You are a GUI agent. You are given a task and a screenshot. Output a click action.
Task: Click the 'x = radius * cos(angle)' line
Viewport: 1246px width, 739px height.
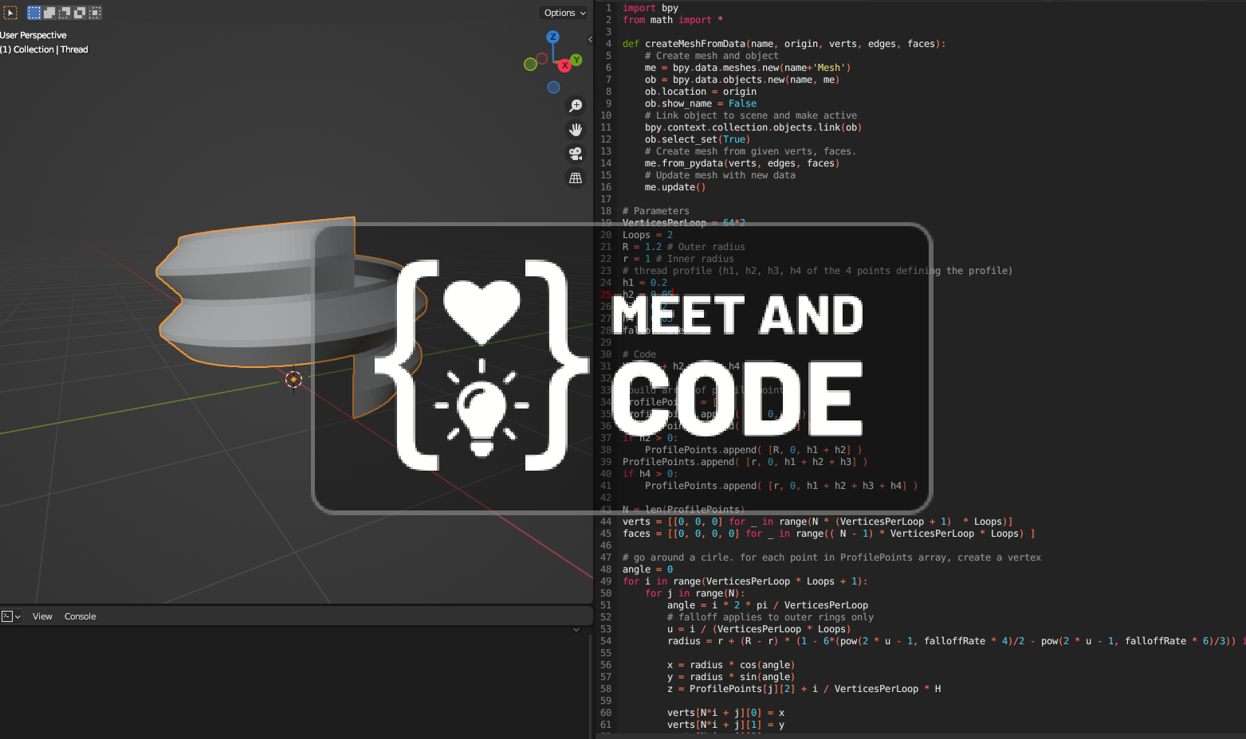pyautogui.click(x=731, y=665)
